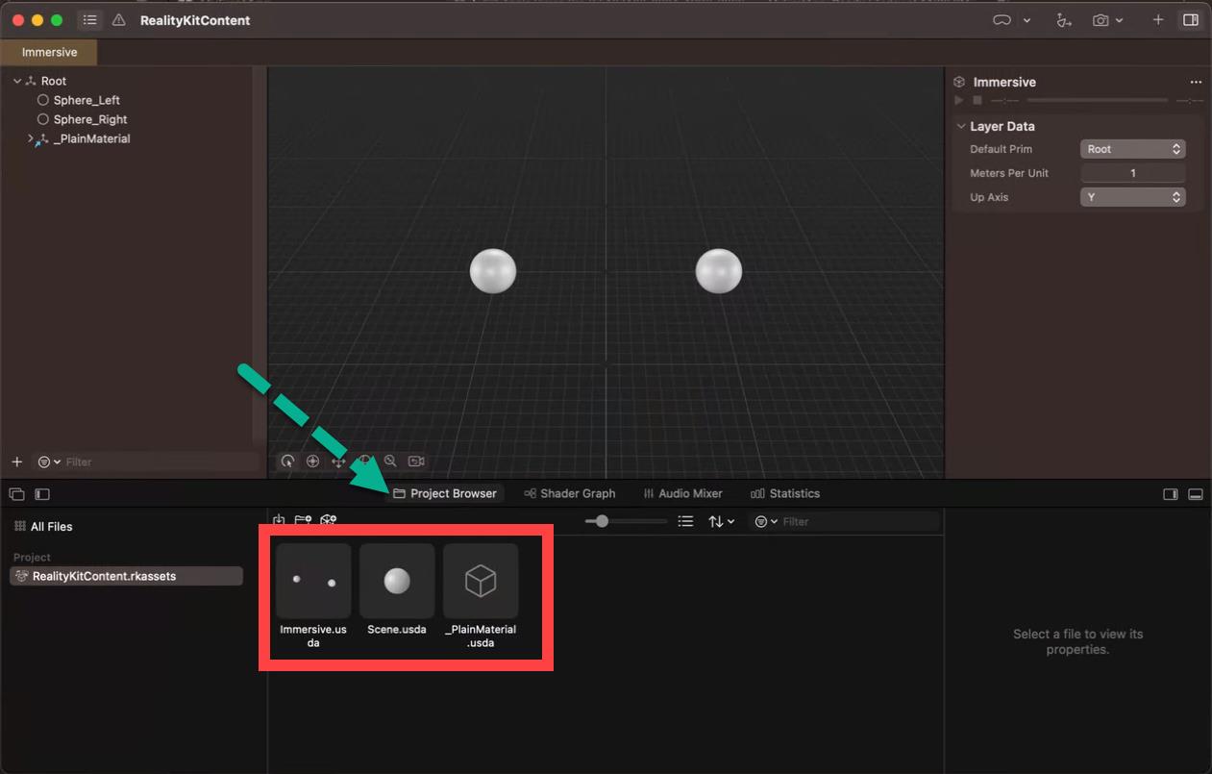Expand the _PlainMaterial node

click(x=30, y=139)
